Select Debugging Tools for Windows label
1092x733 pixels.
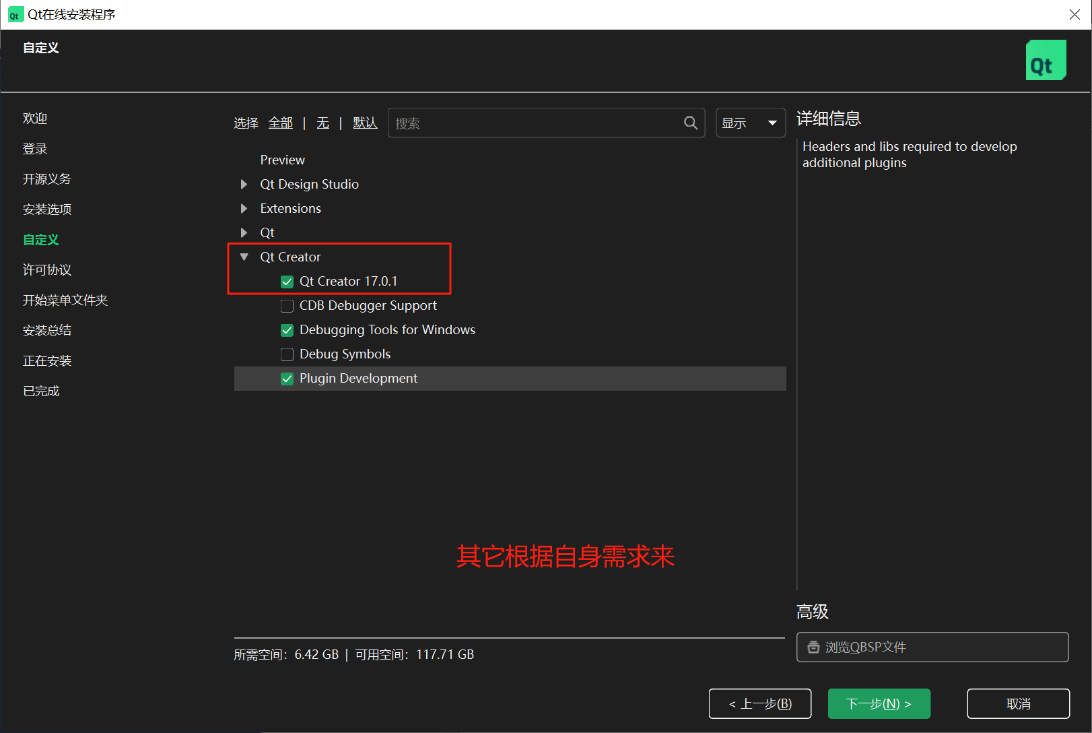click(x=387, y=330)
